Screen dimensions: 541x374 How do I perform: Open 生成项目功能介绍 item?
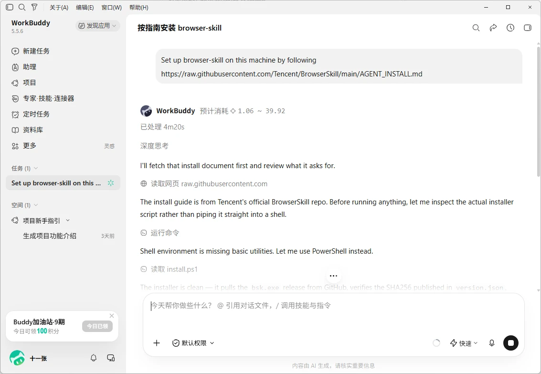tap(50, 236)
